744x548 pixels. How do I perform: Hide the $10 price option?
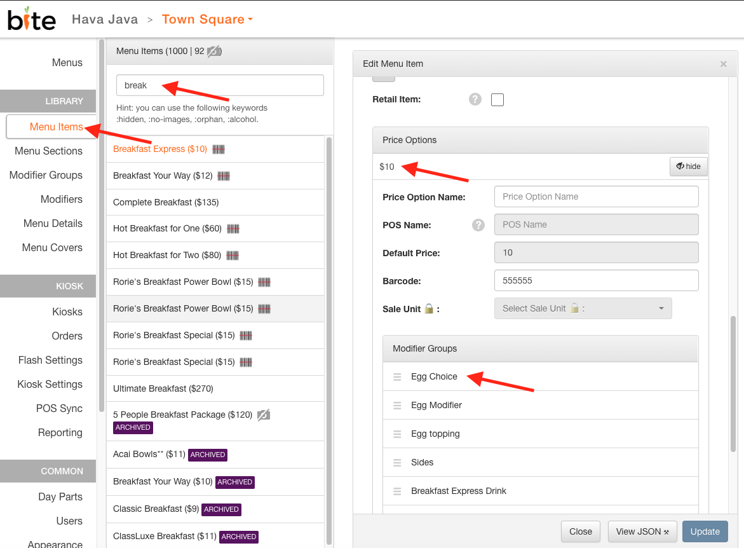pos(689,166)
